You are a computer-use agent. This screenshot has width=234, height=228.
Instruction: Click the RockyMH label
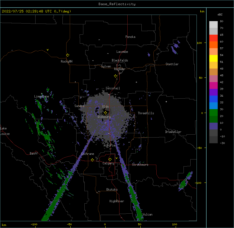(x=67, y=61)
